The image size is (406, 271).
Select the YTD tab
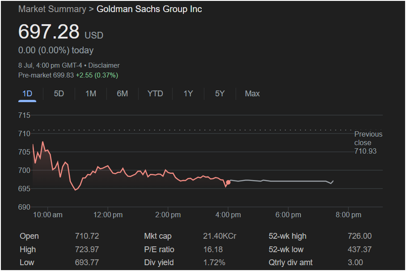155,94
